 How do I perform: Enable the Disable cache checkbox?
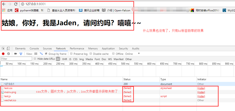pyautogui.click(x=91, y=54)
